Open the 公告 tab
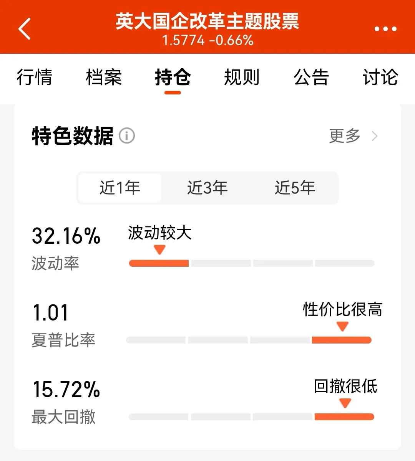415x461 pixels. (311, 77)
